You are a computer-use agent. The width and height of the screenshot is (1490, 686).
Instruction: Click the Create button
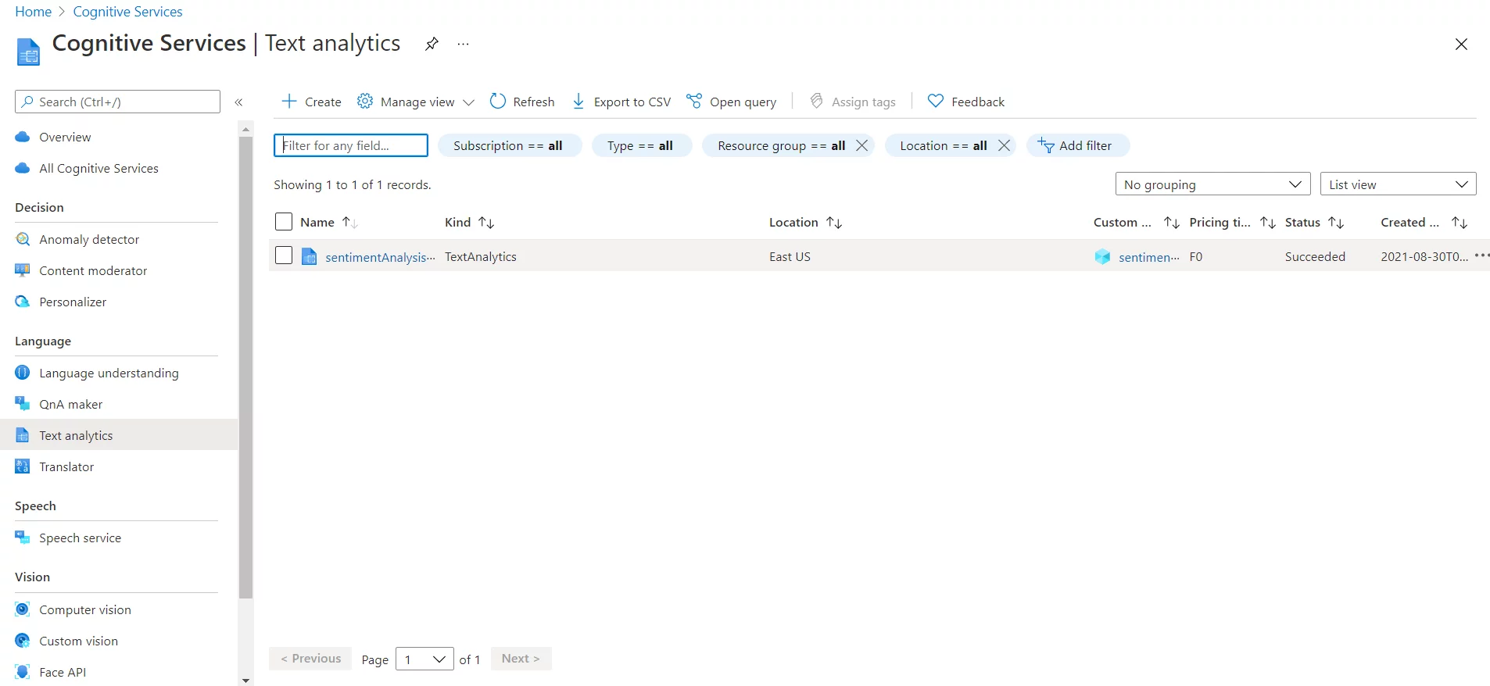(x=311, y=102)
